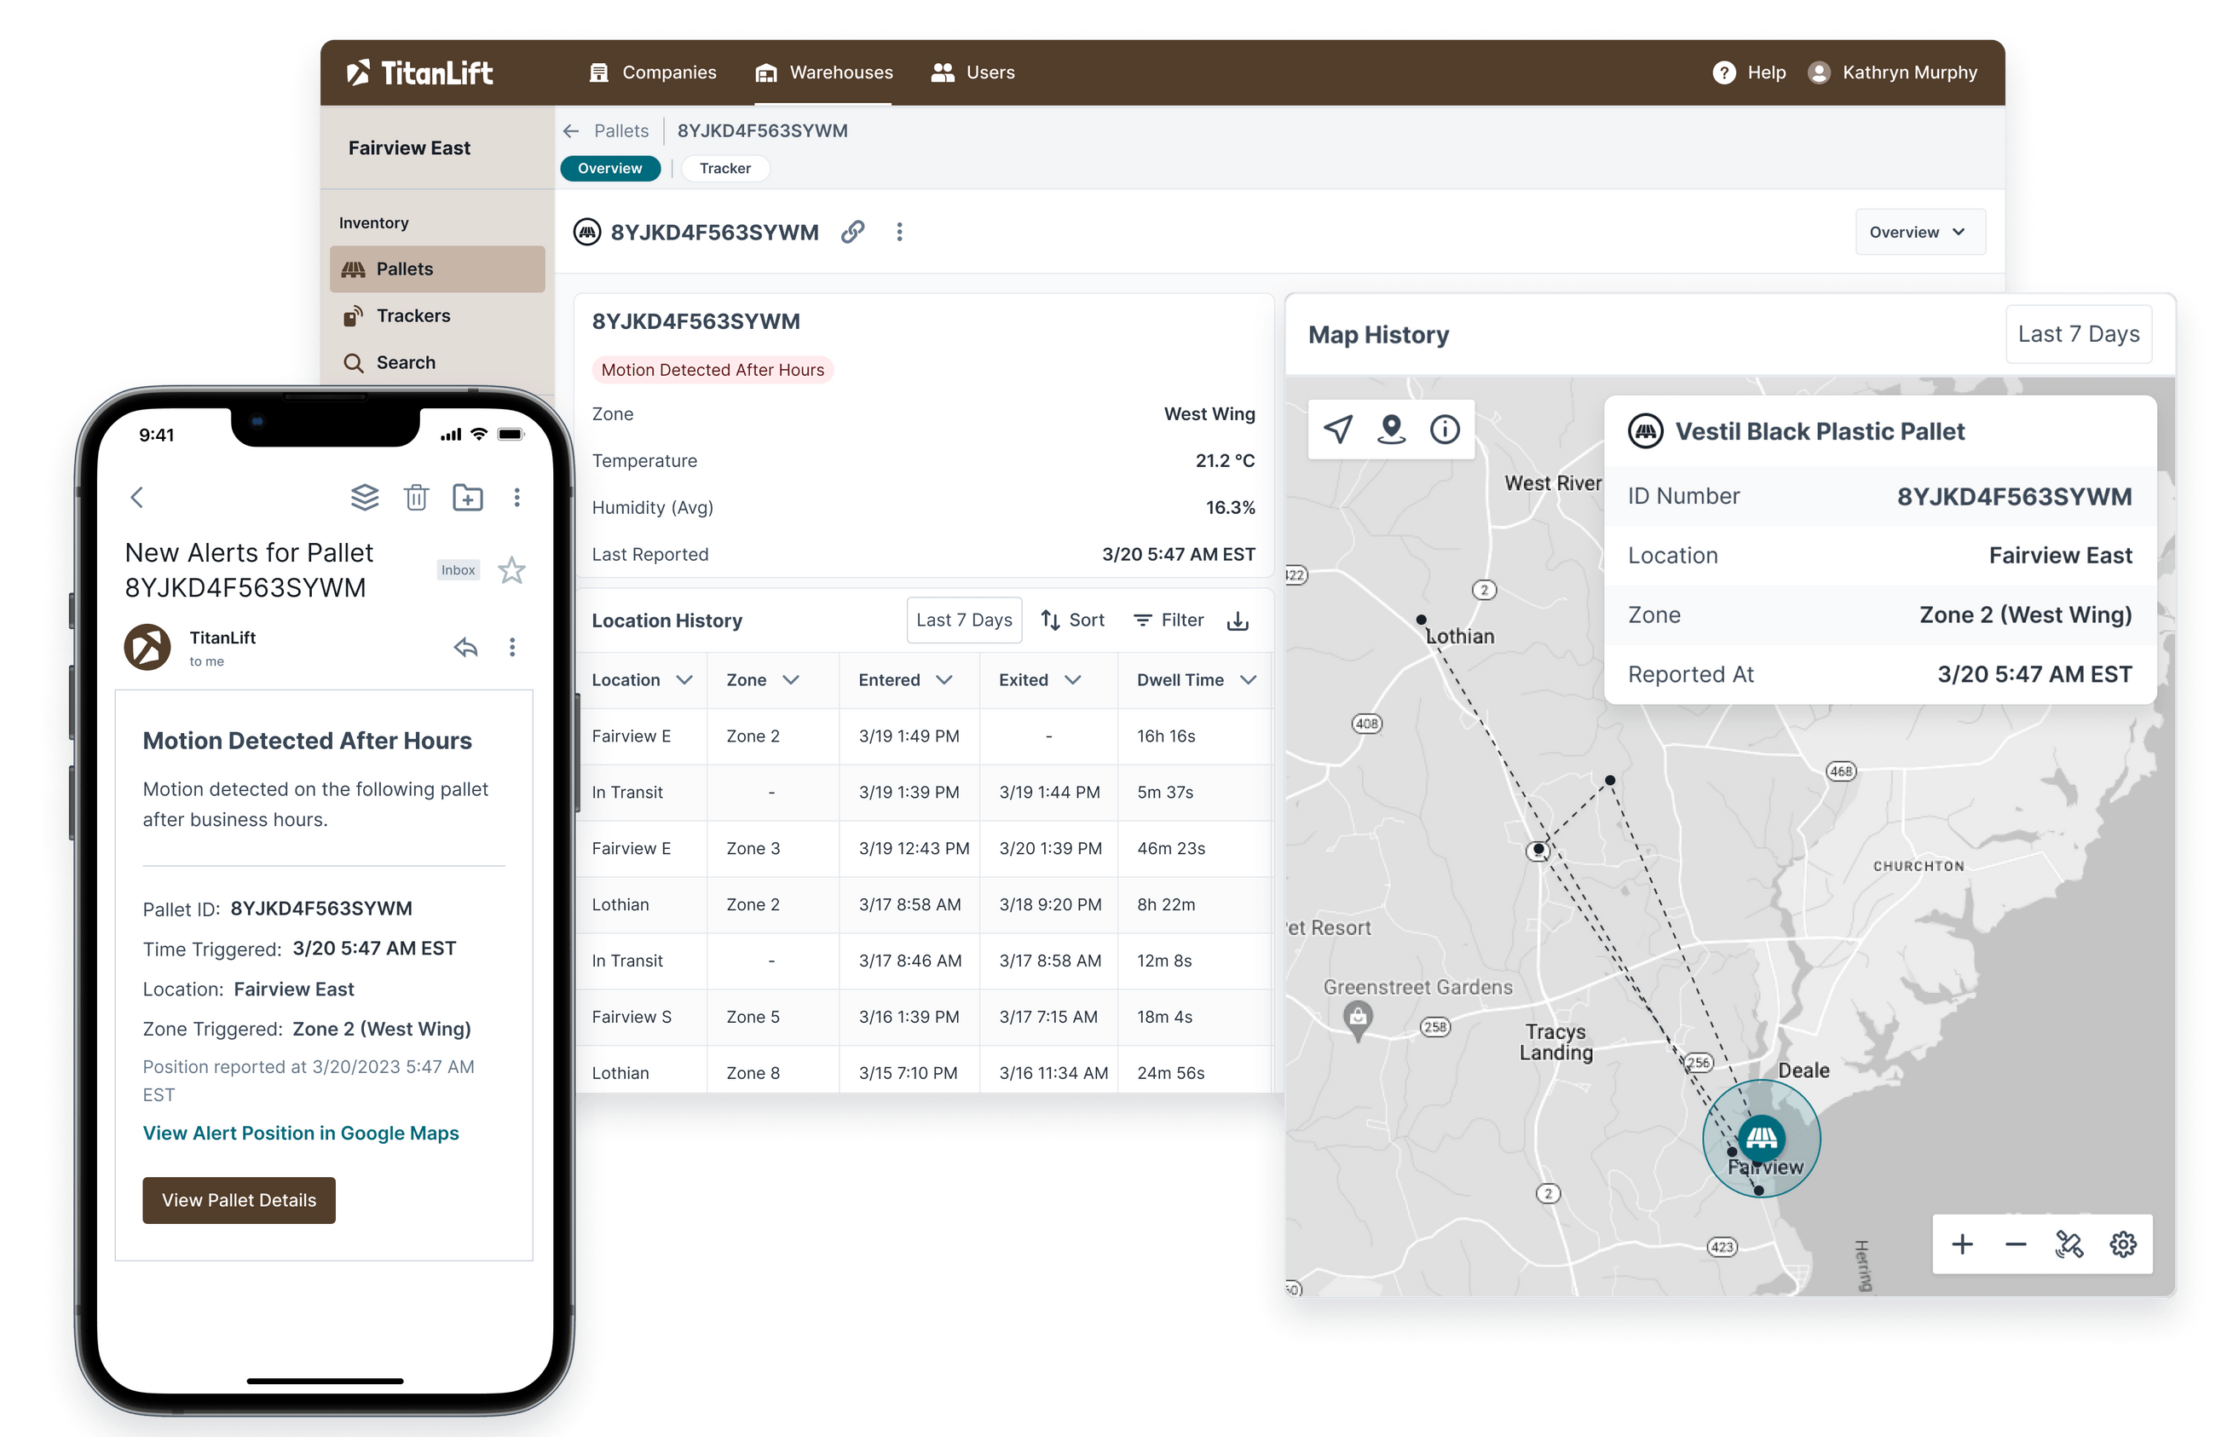Open map settings gear icon

point(2123,1244)
